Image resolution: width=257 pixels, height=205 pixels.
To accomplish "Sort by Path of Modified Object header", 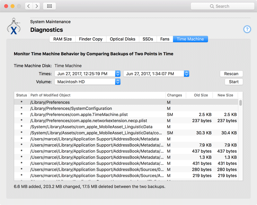I will pos(98,95).
